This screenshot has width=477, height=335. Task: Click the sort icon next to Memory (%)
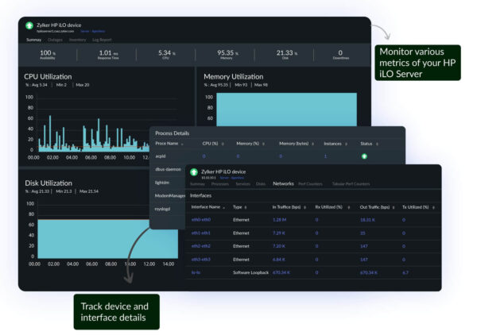click(x=263, y=144)
